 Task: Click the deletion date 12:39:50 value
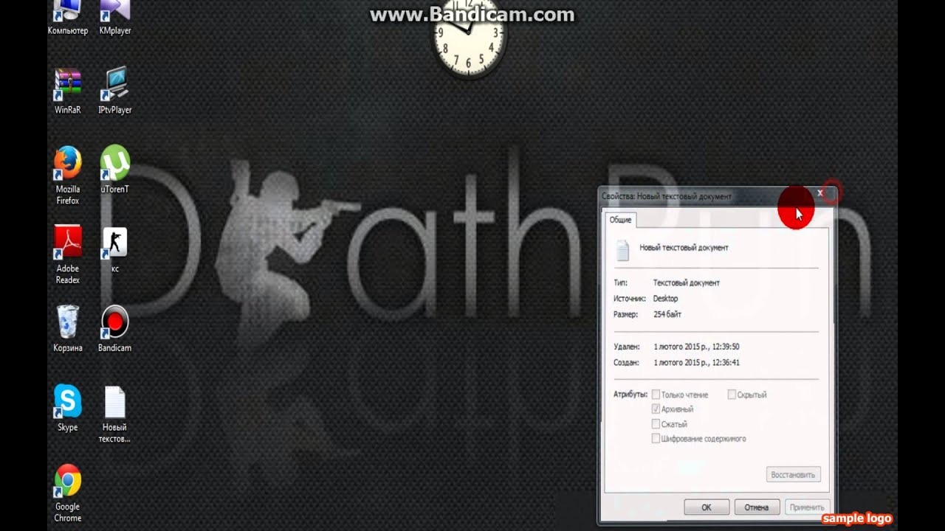tap(696, 347)
